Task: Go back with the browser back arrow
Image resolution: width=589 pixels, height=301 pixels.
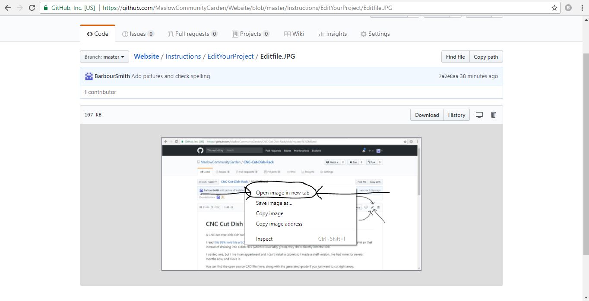Action: 8,8
